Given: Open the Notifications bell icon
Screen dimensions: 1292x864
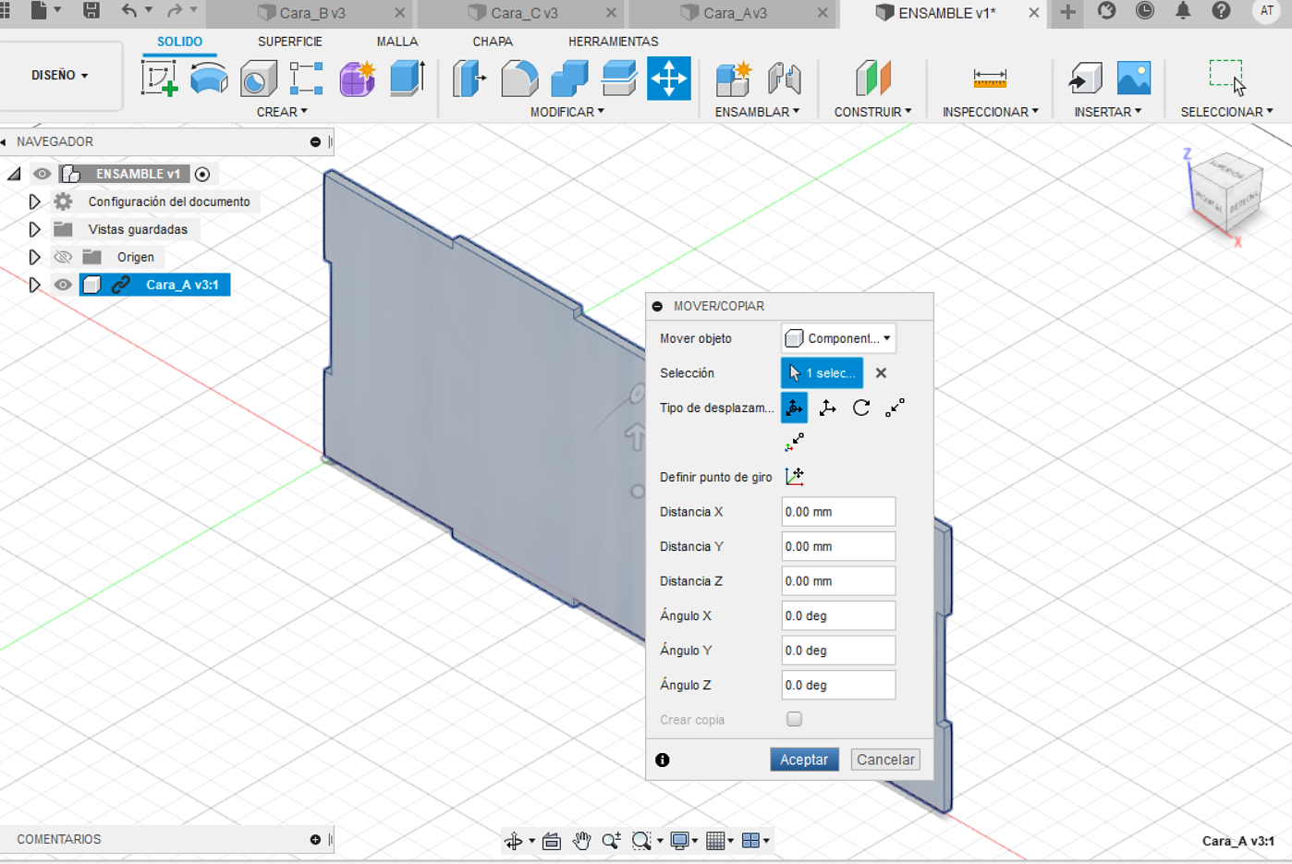Looking at the screenshot, I should click(x=1182, y=11).
